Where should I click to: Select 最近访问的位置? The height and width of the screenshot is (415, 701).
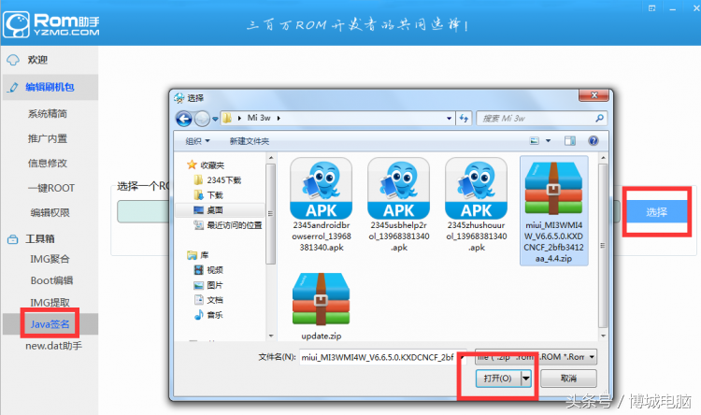click(235, 225)
